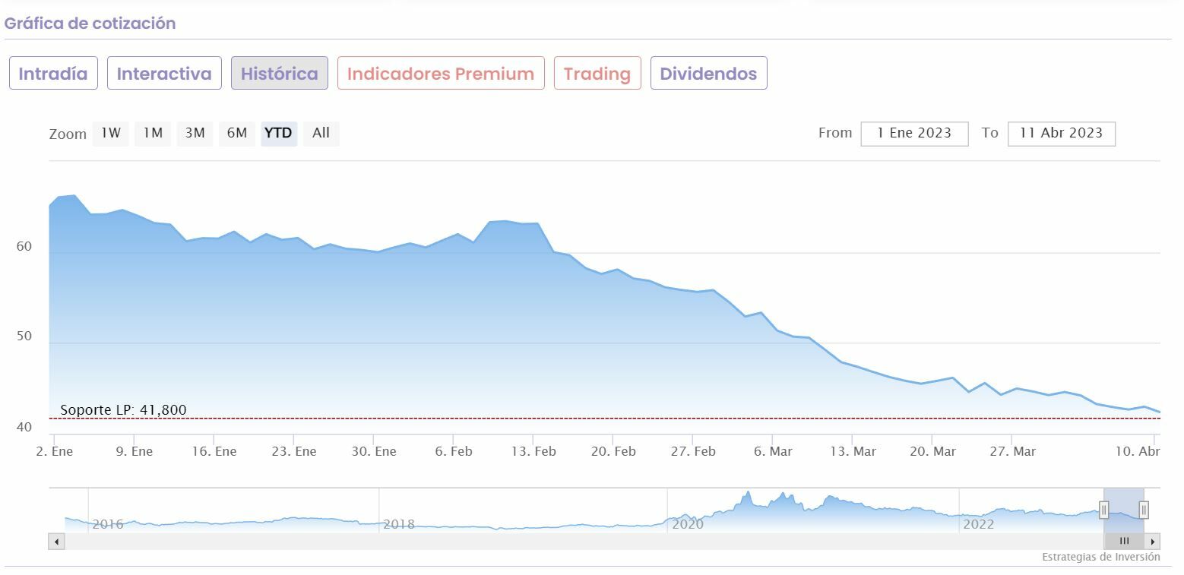The width and height of the screenshot is (1184, 575).
Task: Open Indicadores Premium tab
Action: pyautogui.click(x=441, y=74)
